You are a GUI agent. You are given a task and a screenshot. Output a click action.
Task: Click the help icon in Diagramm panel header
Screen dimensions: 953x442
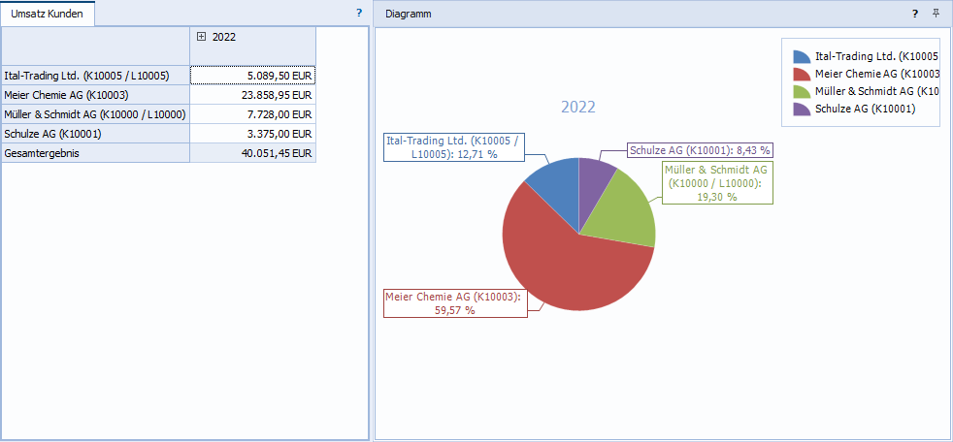tap(914, 14)
